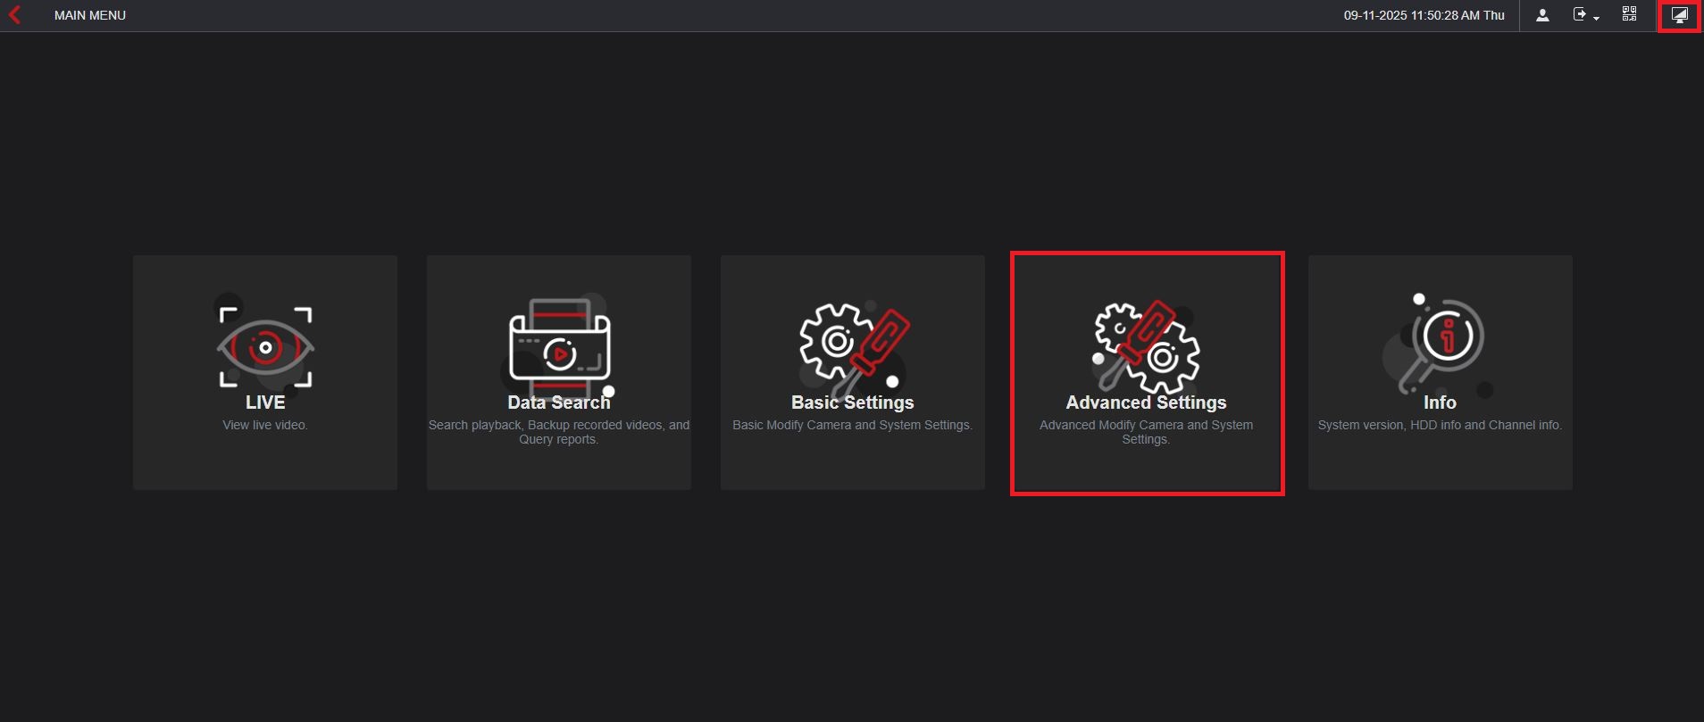Screen dimensions: 1704x722
Task: Open the Info title label
Action: [1440, 402]
